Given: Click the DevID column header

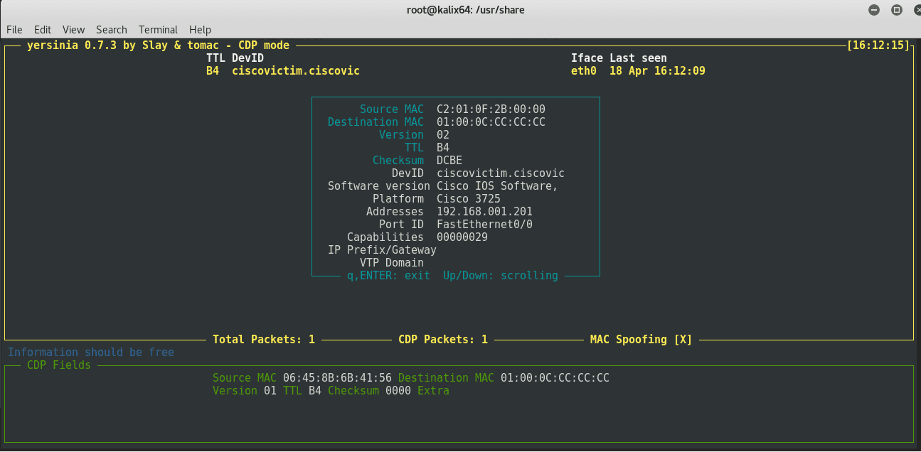Looking at the screenshot, I should tap(247, 58).
